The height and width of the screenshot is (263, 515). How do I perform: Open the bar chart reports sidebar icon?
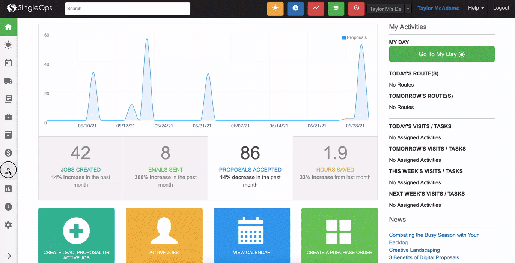tap(8, 189)
